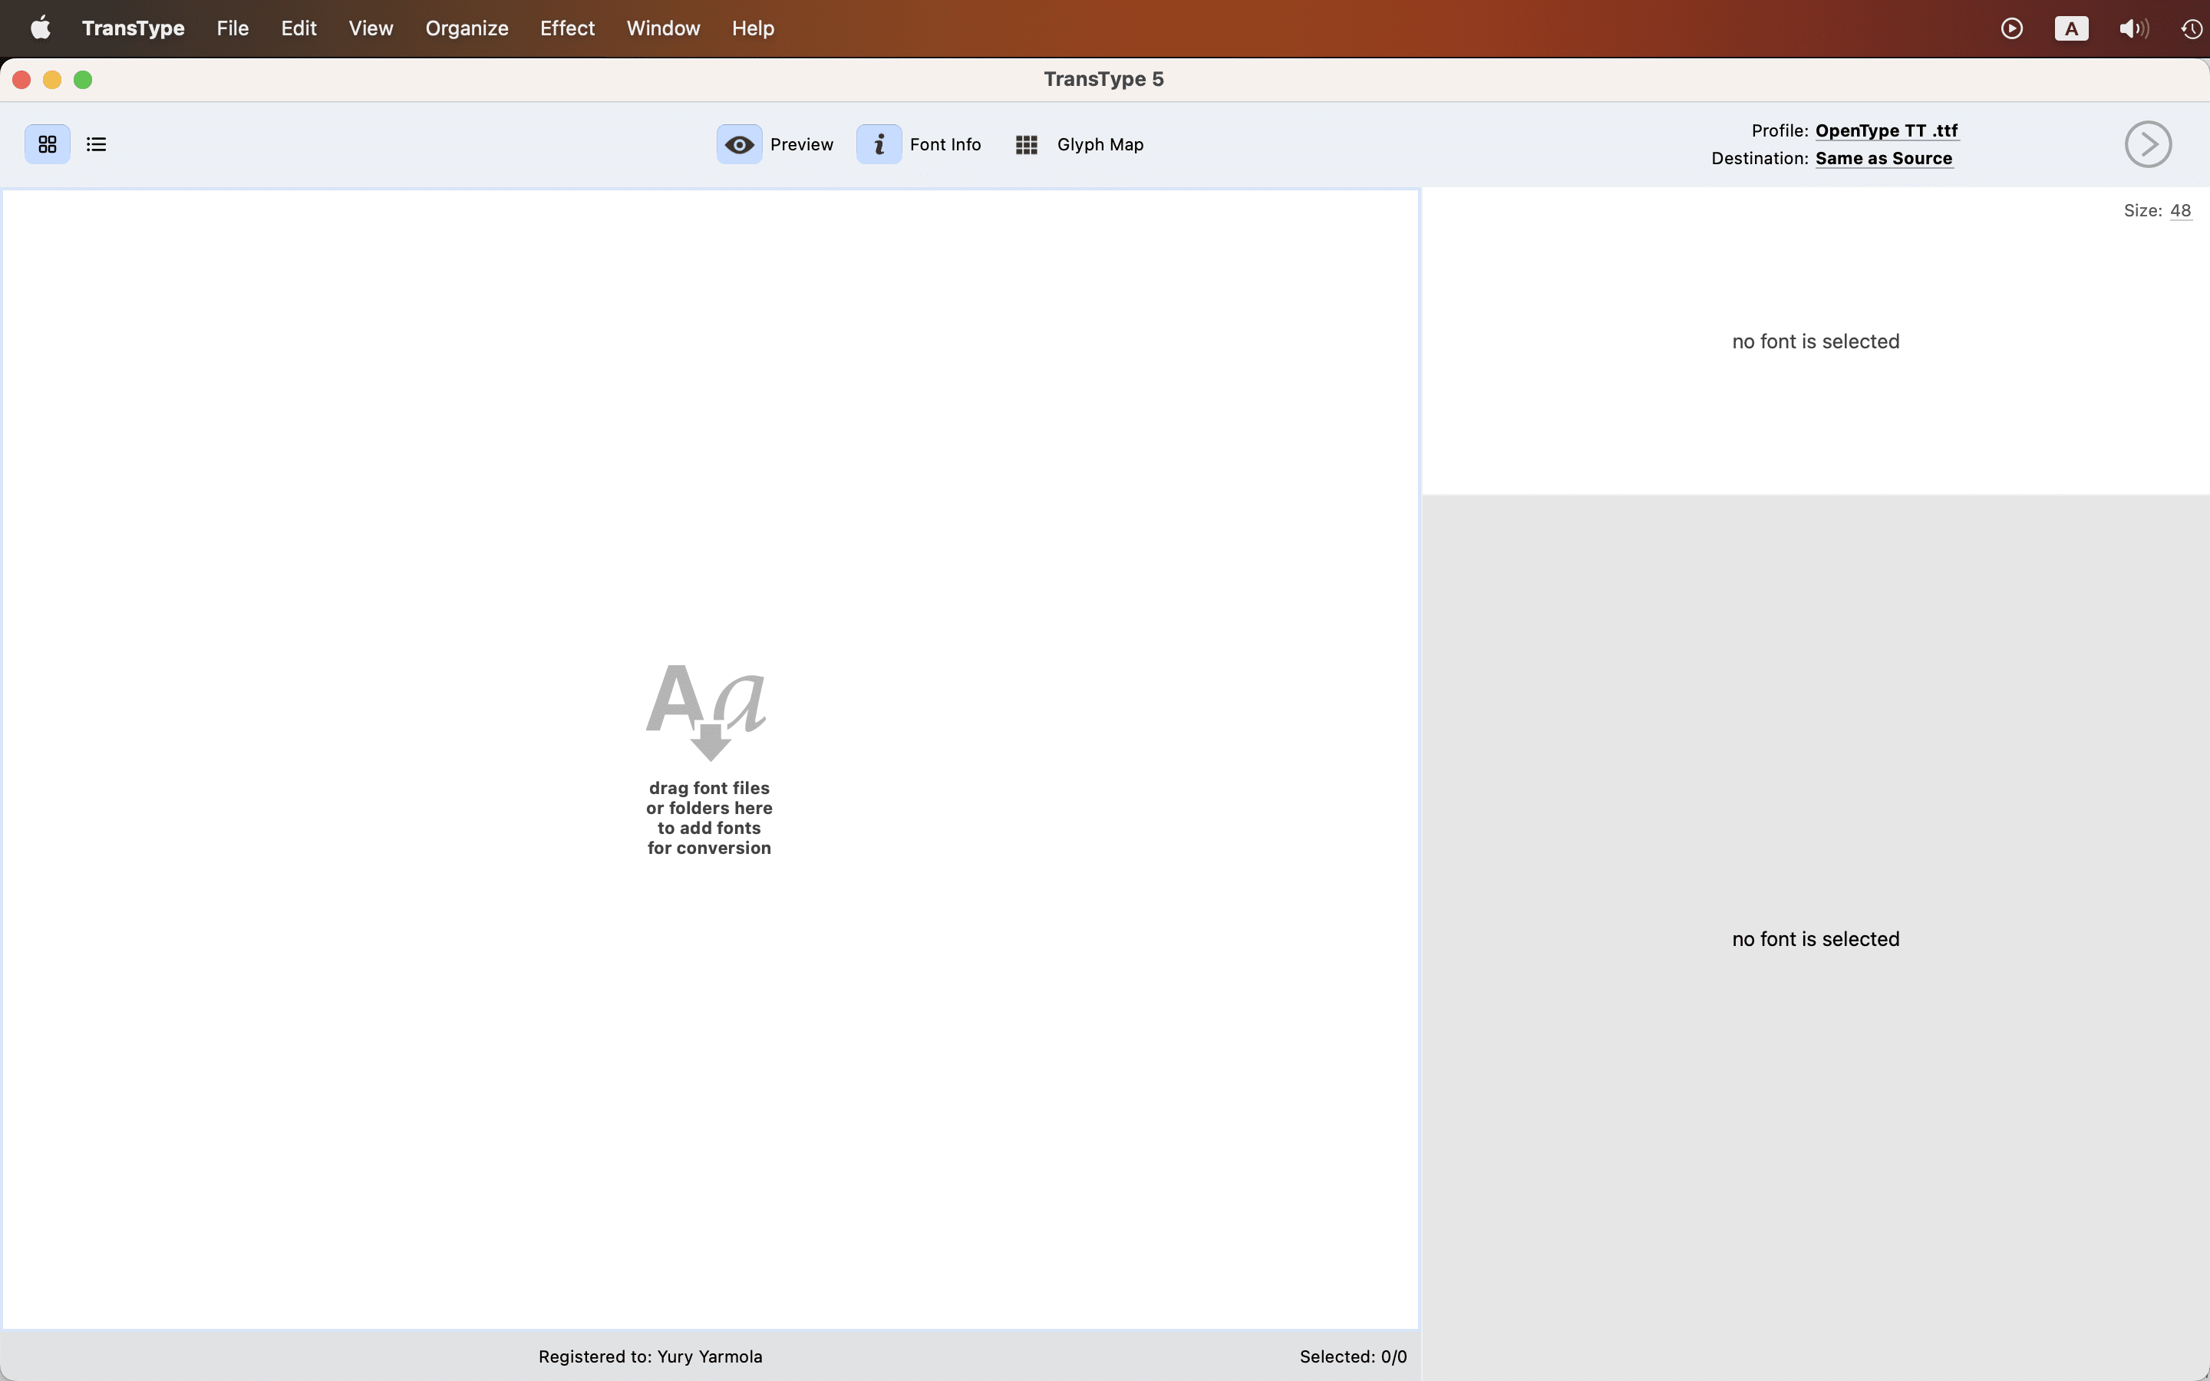Close the TransType 5 window
The height and width of the screenshot is (1381, 2210).
(x=22, y=80)
